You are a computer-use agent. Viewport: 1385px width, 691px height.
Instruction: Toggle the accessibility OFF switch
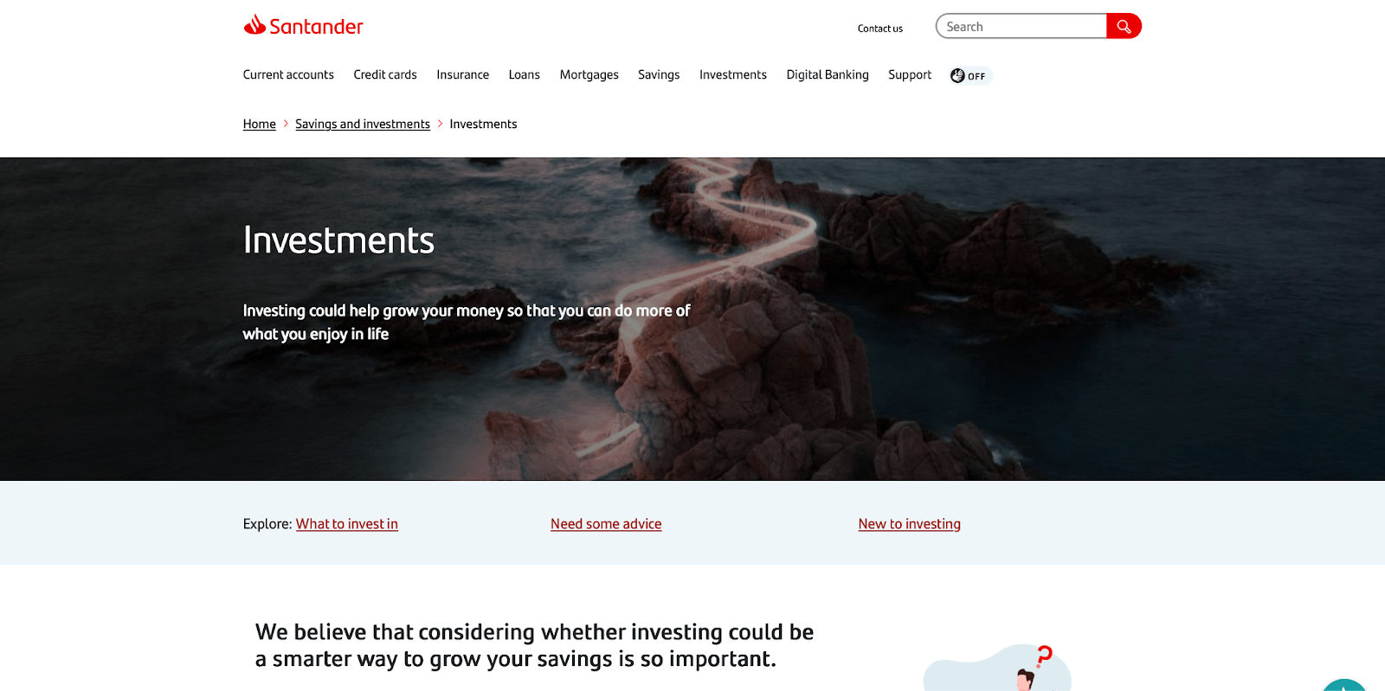(969, 76)
